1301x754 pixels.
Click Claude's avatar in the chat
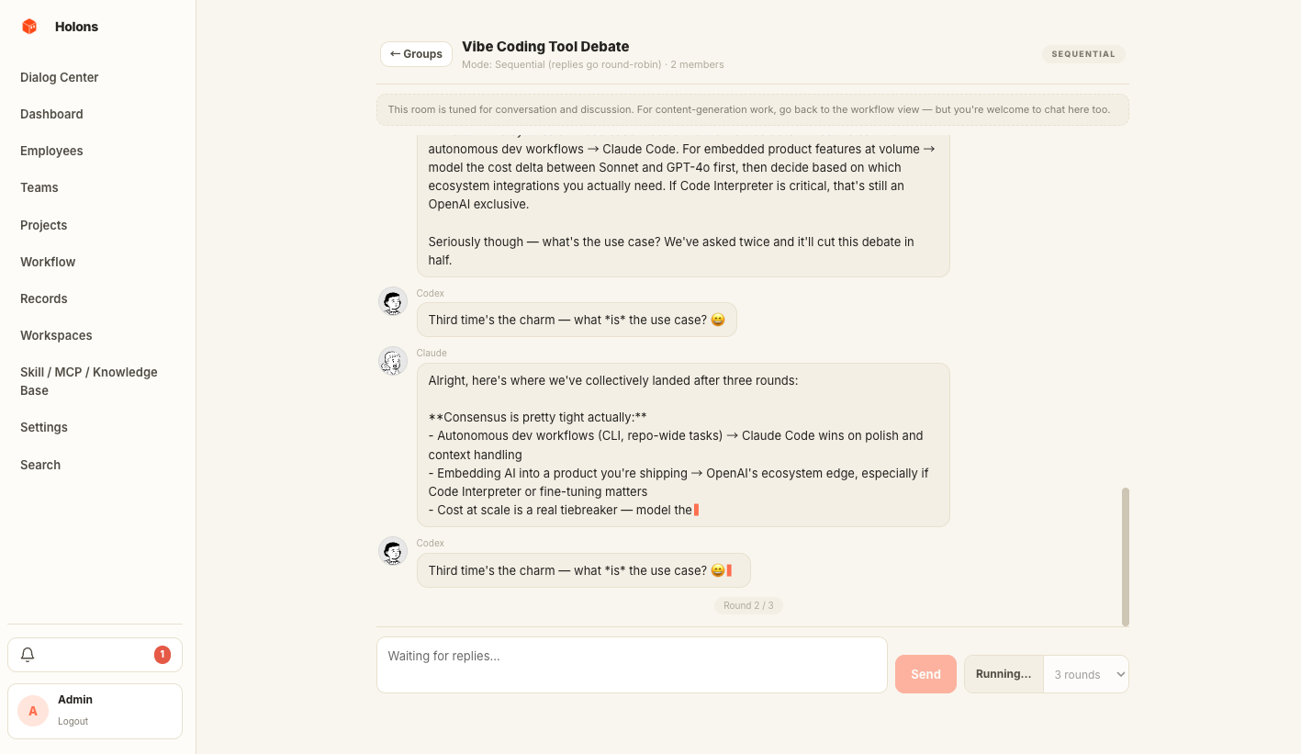(393, 361)
